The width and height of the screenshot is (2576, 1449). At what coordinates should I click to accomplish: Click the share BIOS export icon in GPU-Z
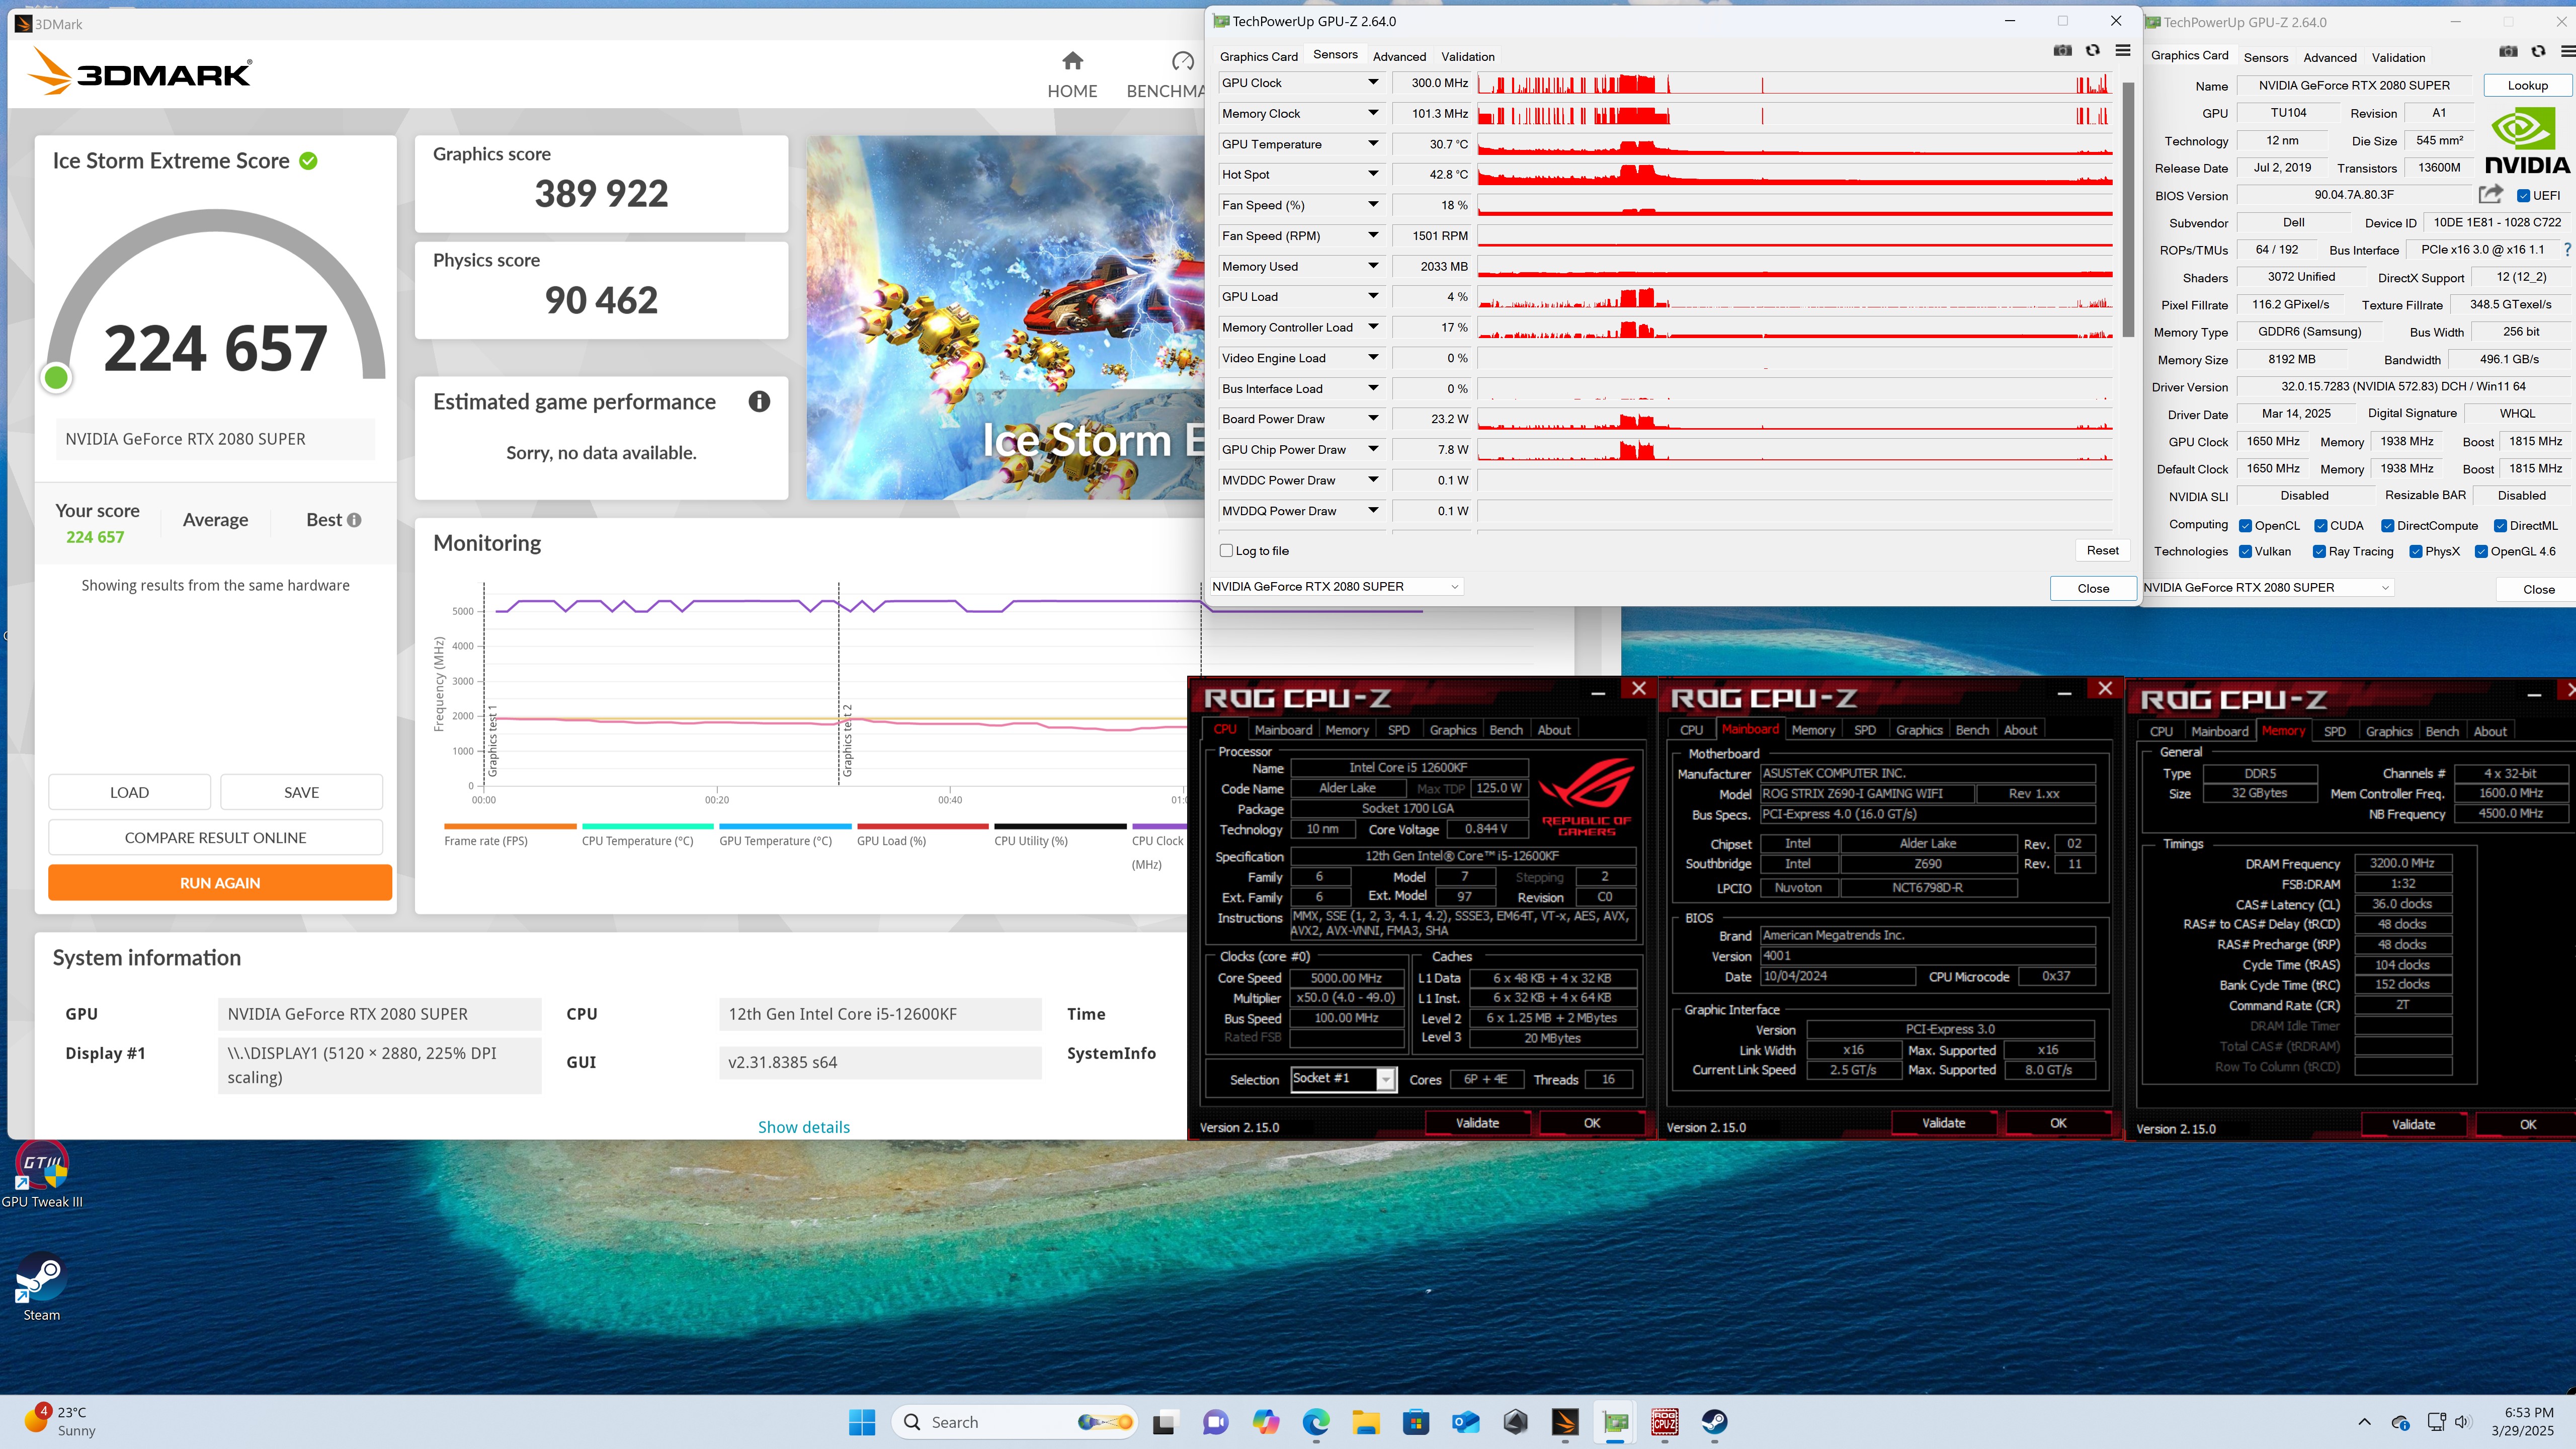(2491, 194)
